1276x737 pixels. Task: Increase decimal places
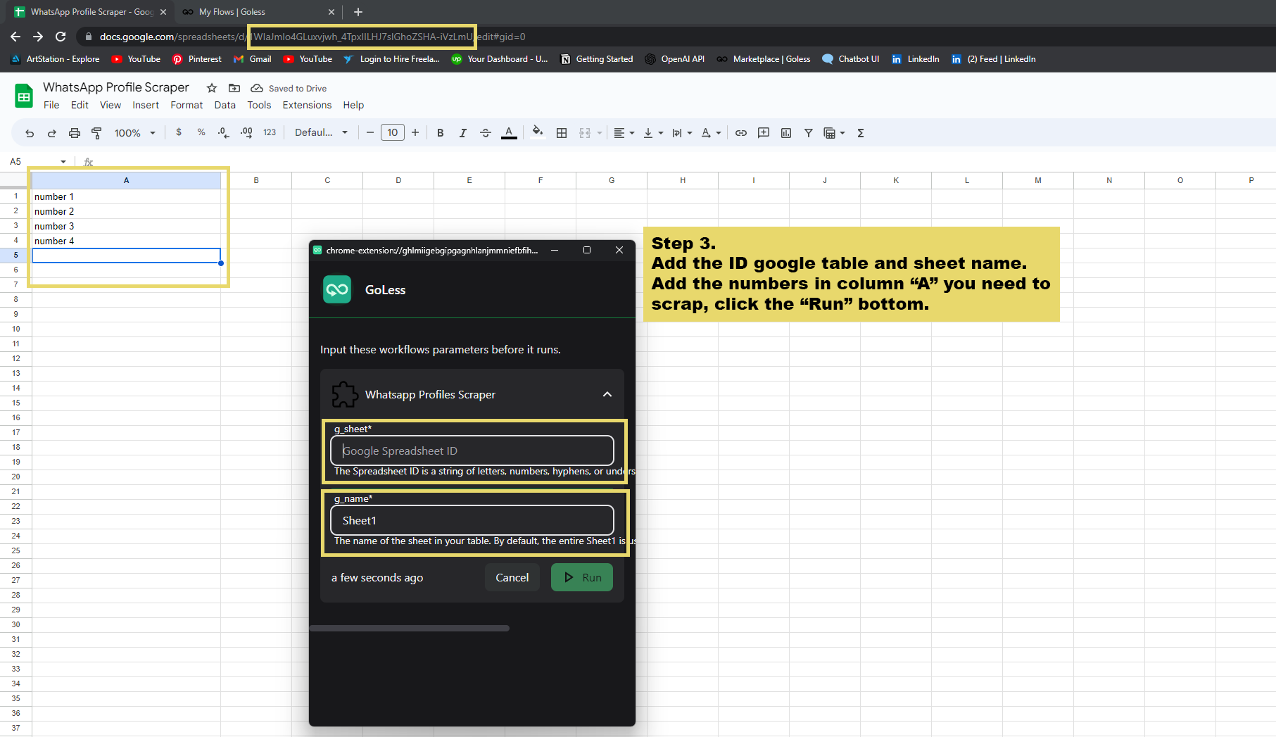(x=246, y=132)
